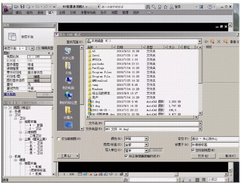Viewport: 243px width, 184px height.
Task: Open the 建筑 ribbon tab
Action: [19, 13]
